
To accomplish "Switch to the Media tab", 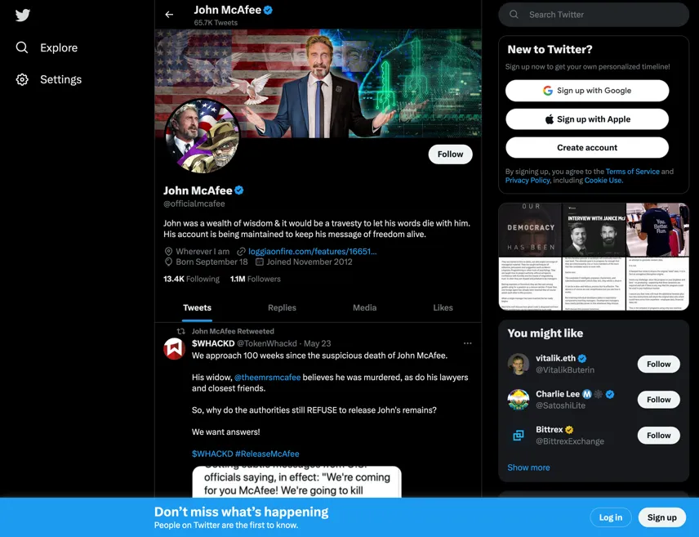I will pyautogui.click(x=365, y=307).
